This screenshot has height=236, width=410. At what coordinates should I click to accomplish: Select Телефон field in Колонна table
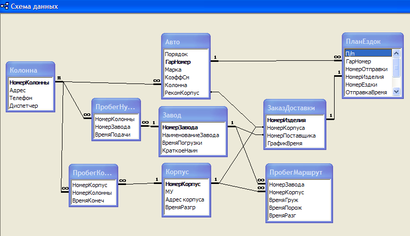point(30,98)
